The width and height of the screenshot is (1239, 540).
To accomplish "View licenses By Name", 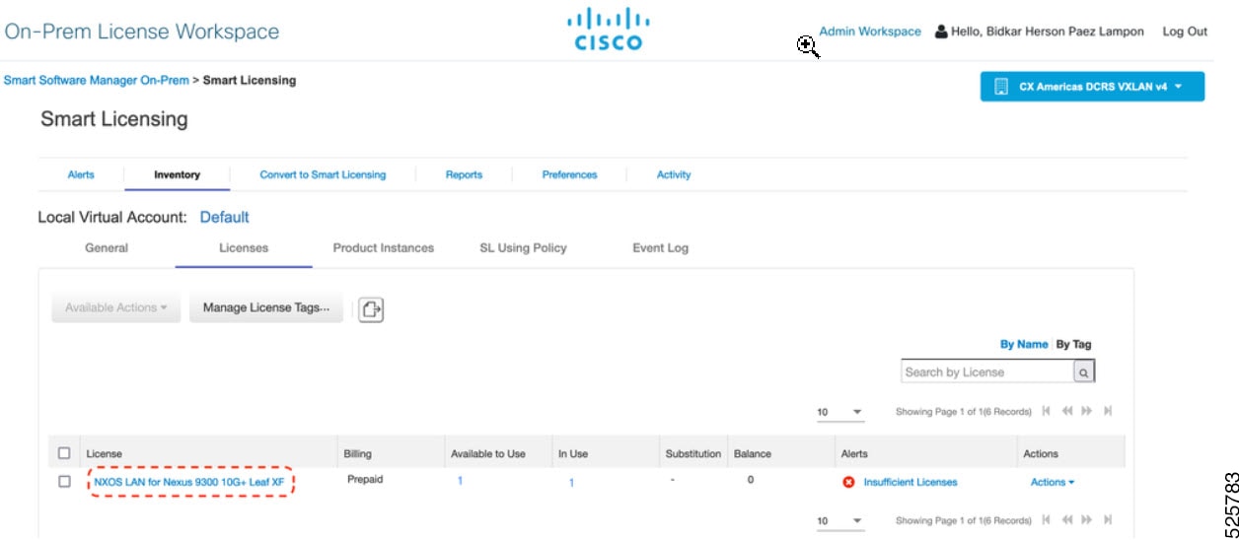I will [1024, 345].
